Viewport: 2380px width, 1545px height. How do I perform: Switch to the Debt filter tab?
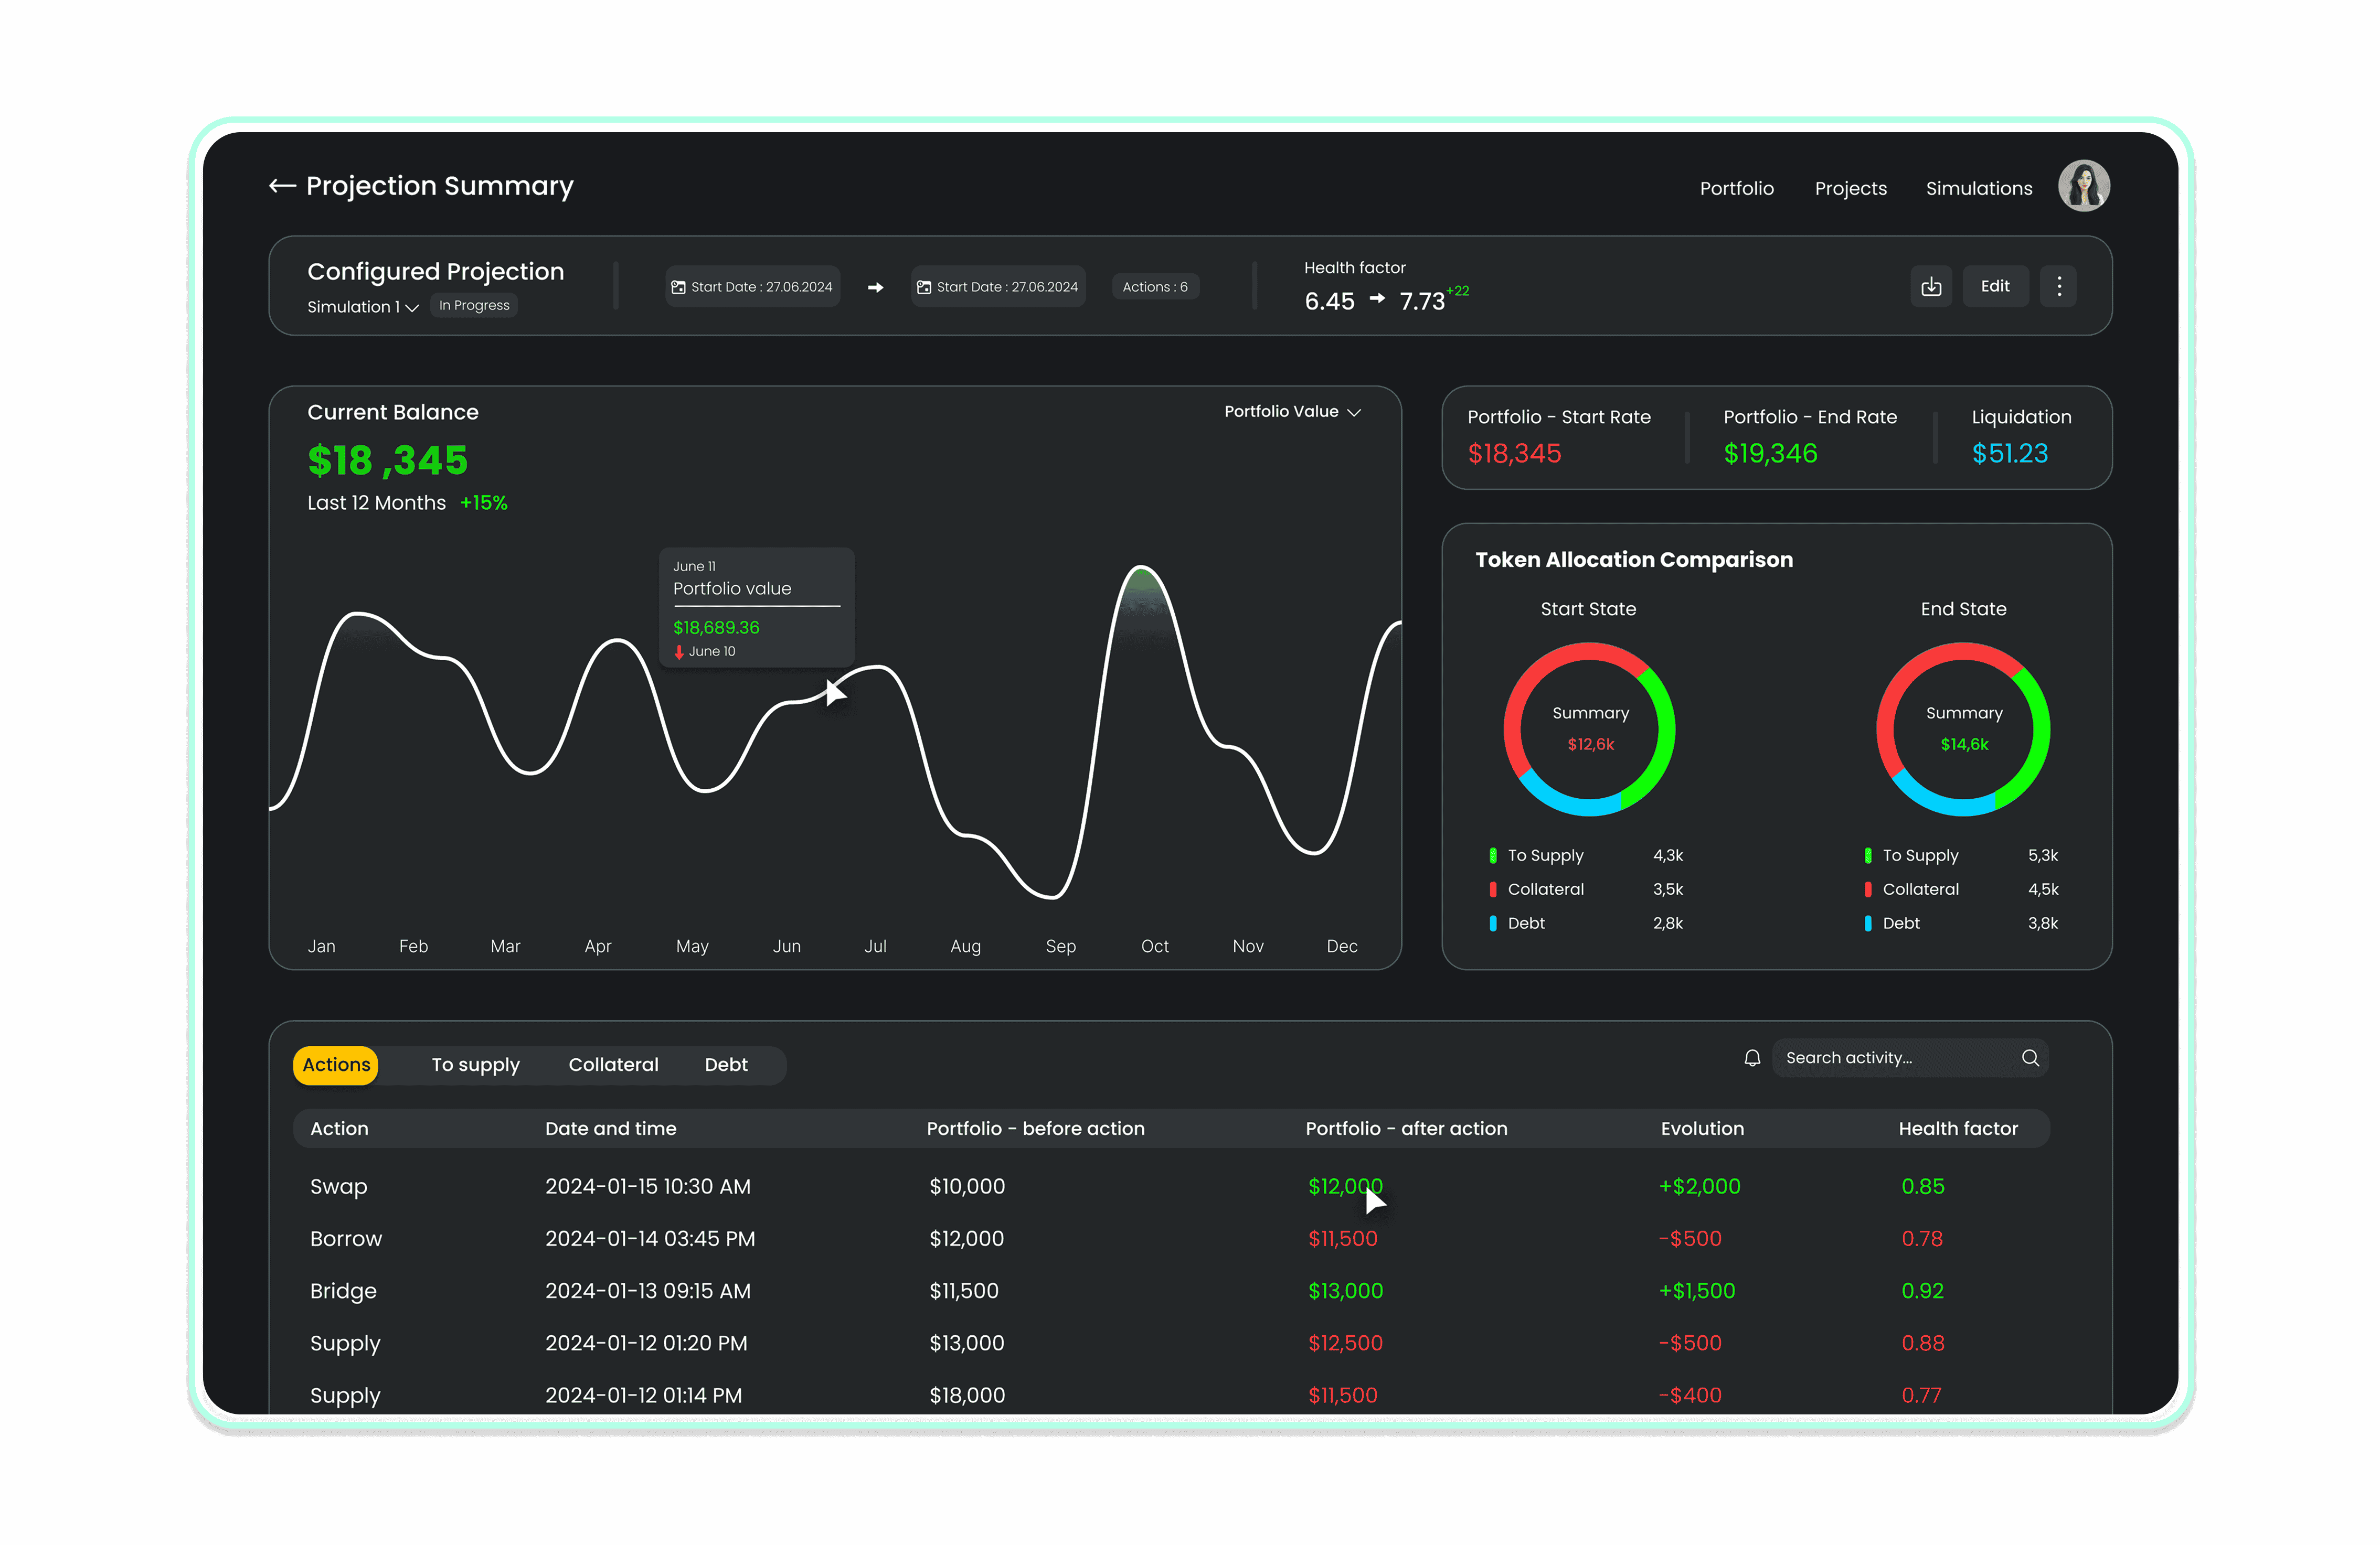[x=726, y=1064]
